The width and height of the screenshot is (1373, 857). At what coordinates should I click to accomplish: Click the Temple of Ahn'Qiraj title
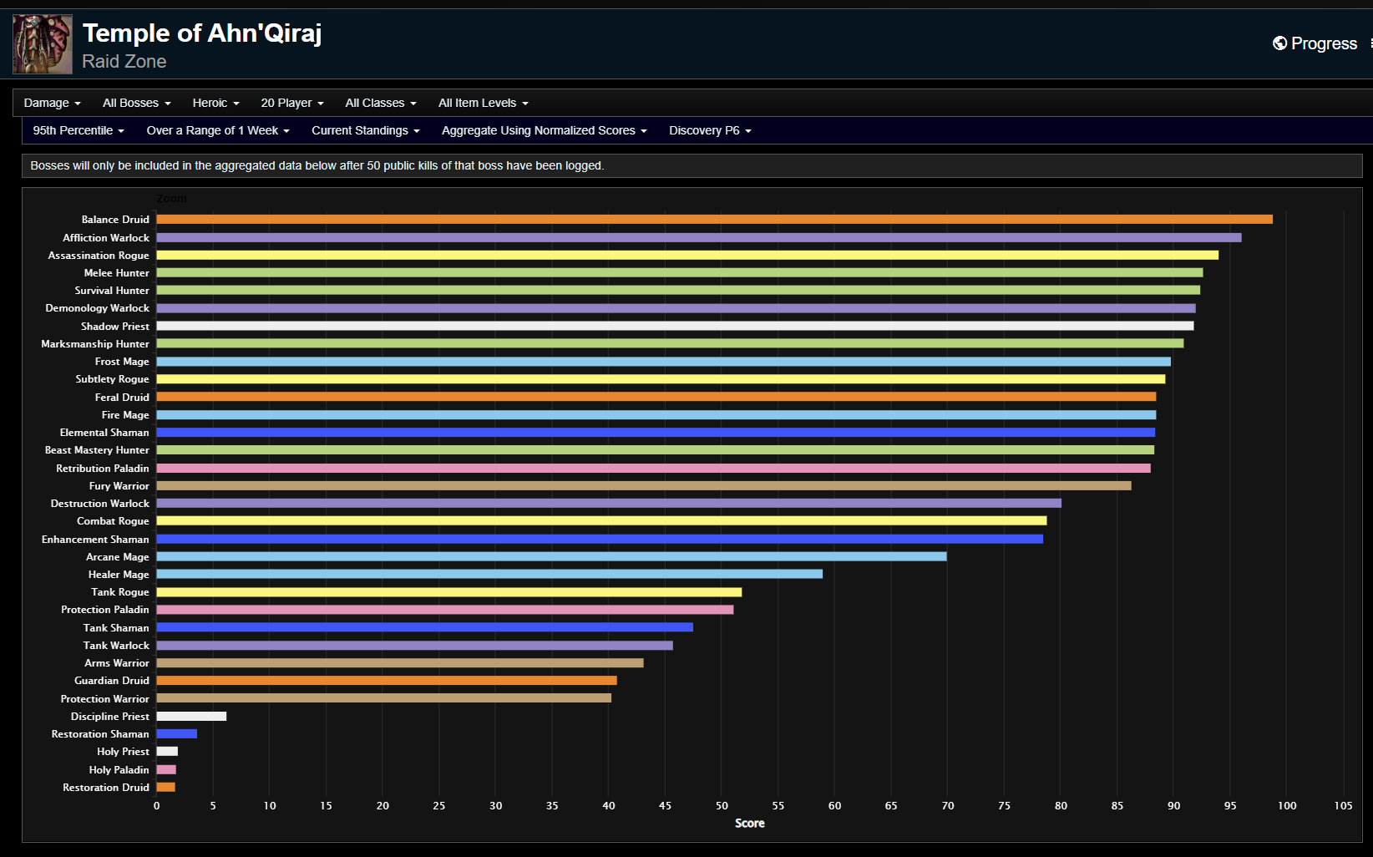[201, 33]
